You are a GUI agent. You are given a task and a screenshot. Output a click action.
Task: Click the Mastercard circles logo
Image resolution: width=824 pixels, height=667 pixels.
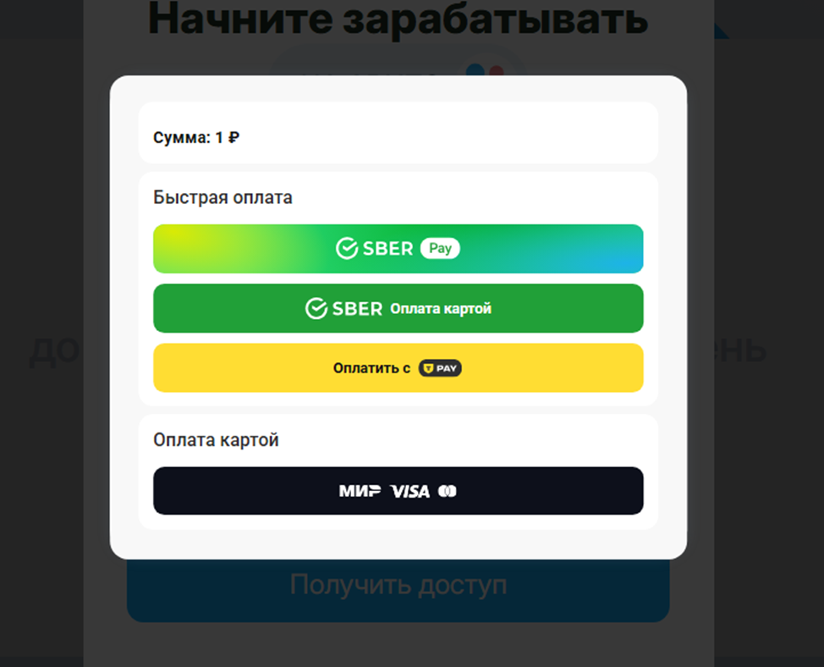click(448, 491)
